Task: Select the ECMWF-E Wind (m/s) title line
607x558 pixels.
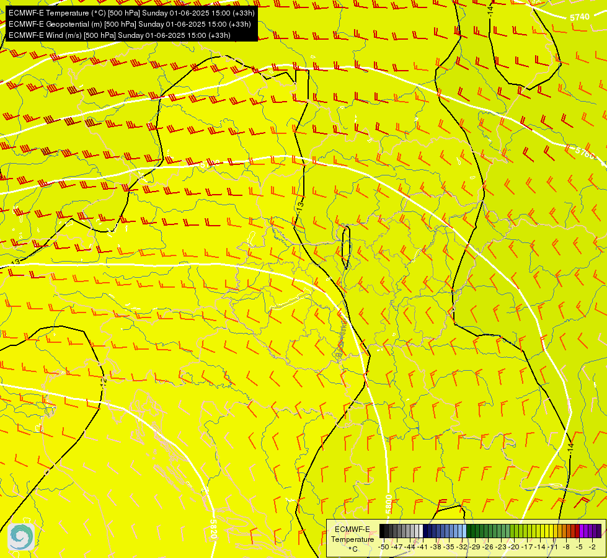Action: pyautogui.click(x=120, y=35)
